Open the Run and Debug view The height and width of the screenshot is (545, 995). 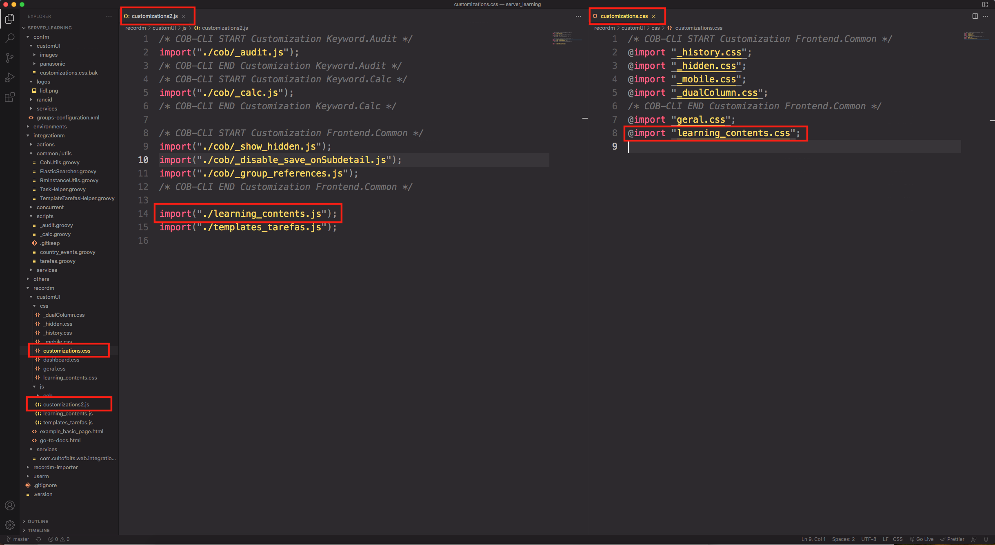10,77
